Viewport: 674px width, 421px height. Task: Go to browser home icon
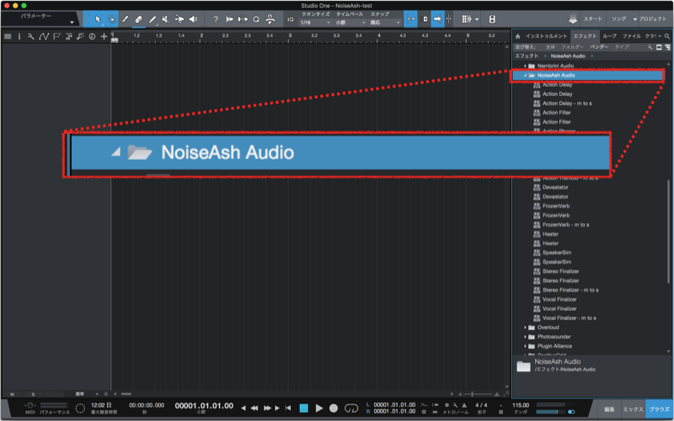(517, 36)
